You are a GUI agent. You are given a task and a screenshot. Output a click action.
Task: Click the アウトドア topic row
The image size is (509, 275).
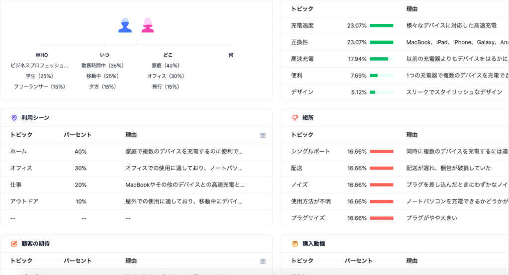pos(136,201)
